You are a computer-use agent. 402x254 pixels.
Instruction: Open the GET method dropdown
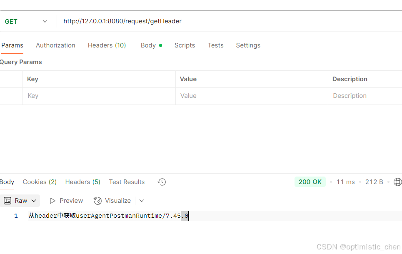pos(26,22)
